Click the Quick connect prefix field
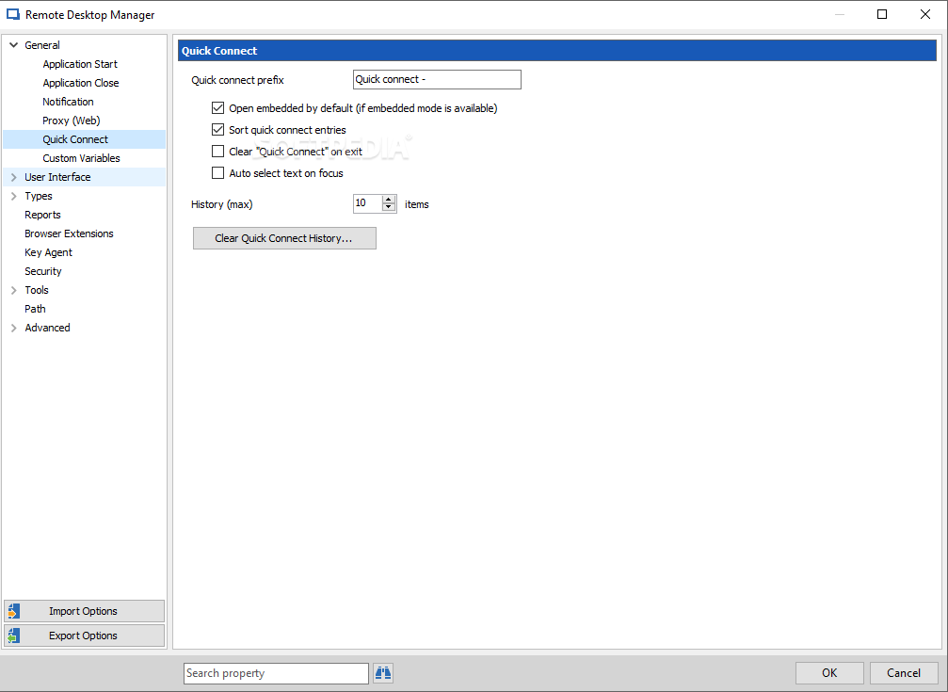The height and width of the screenshot is (692, 948). [x=437, y=79]
